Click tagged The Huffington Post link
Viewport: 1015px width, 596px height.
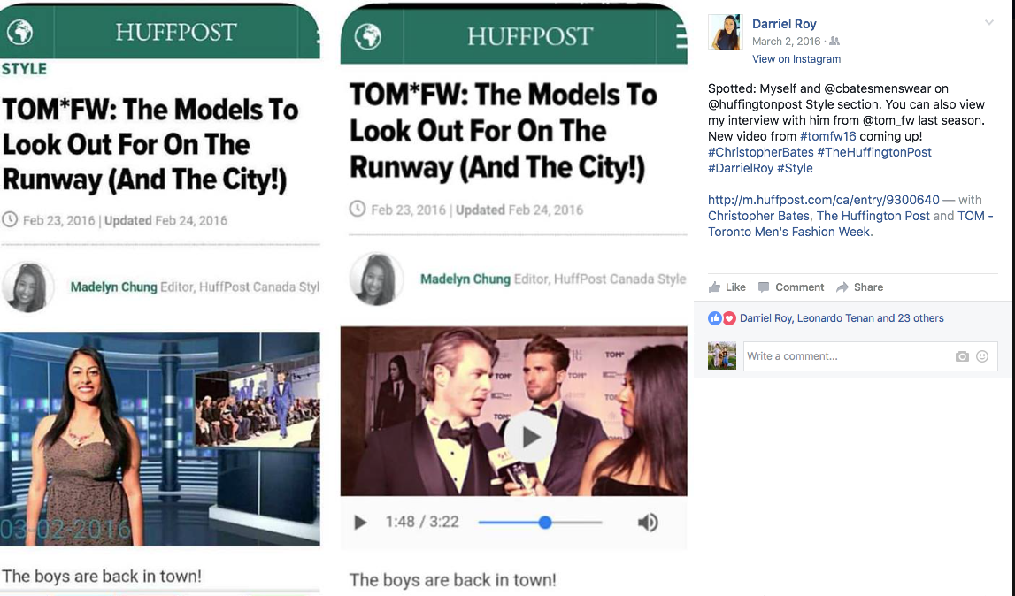click(873, 216)
